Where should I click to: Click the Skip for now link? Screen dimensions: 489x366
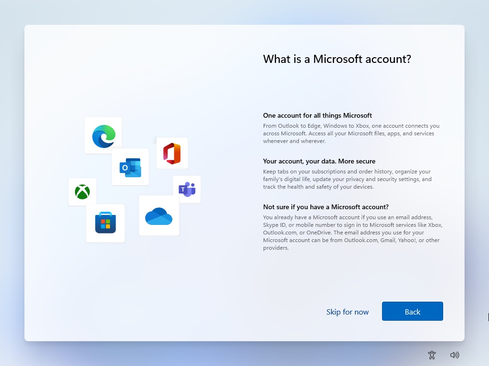(348, 312)
